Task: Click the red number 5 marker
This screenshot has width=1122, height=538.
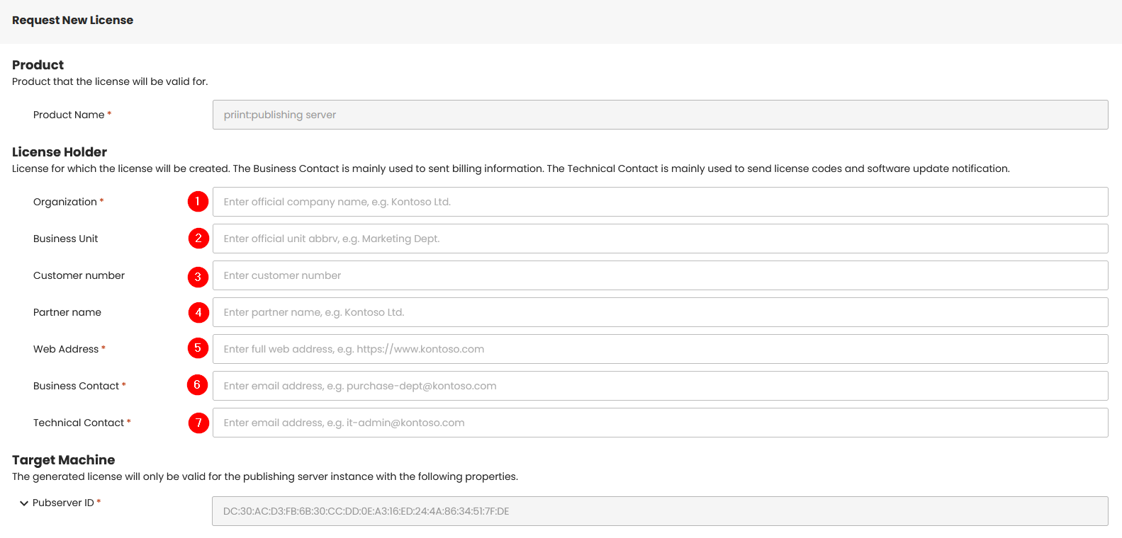Action: [198, 348]
